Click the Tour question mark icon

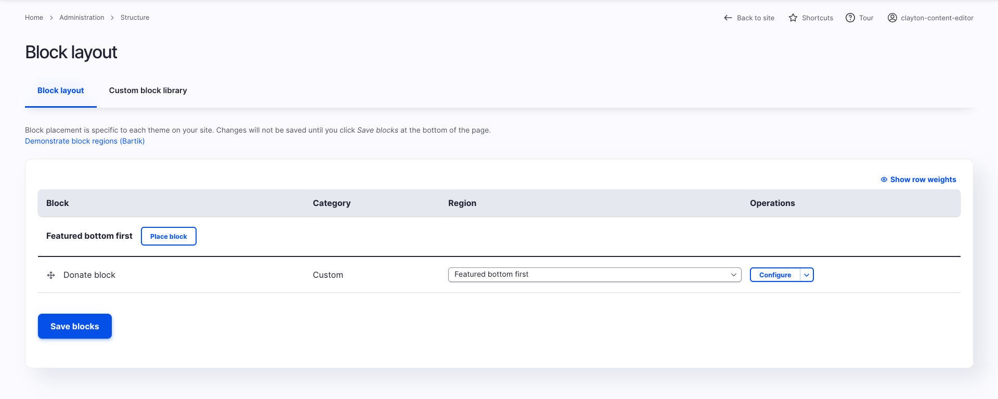[850, 18]
